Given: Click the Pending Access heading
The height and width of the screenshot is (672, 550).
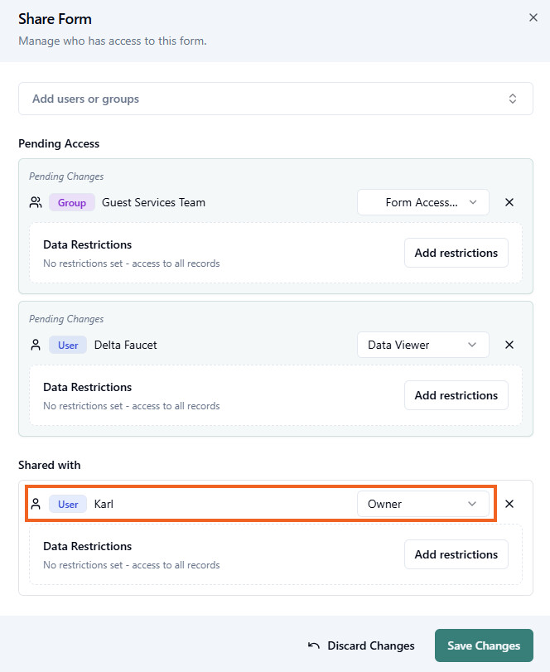Looking at the screenshot, I should (59, 143).
